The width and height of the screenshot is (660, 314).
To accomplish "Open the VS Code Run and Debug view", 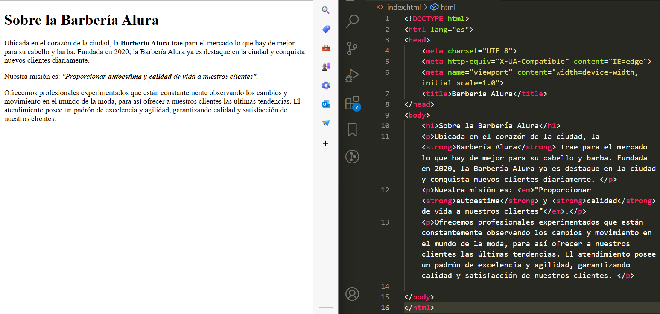I will pyautogui.click(x=352, y=75).
